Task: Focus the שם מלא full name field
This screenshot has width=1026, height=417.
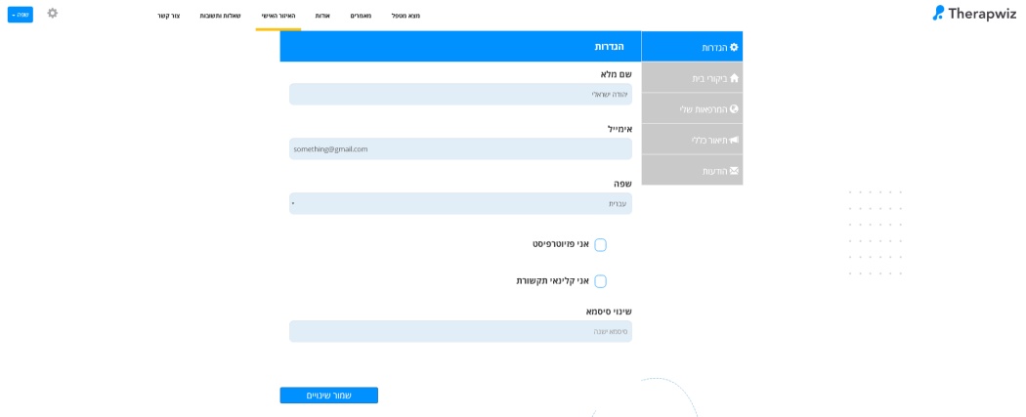Action: [460, 94]
